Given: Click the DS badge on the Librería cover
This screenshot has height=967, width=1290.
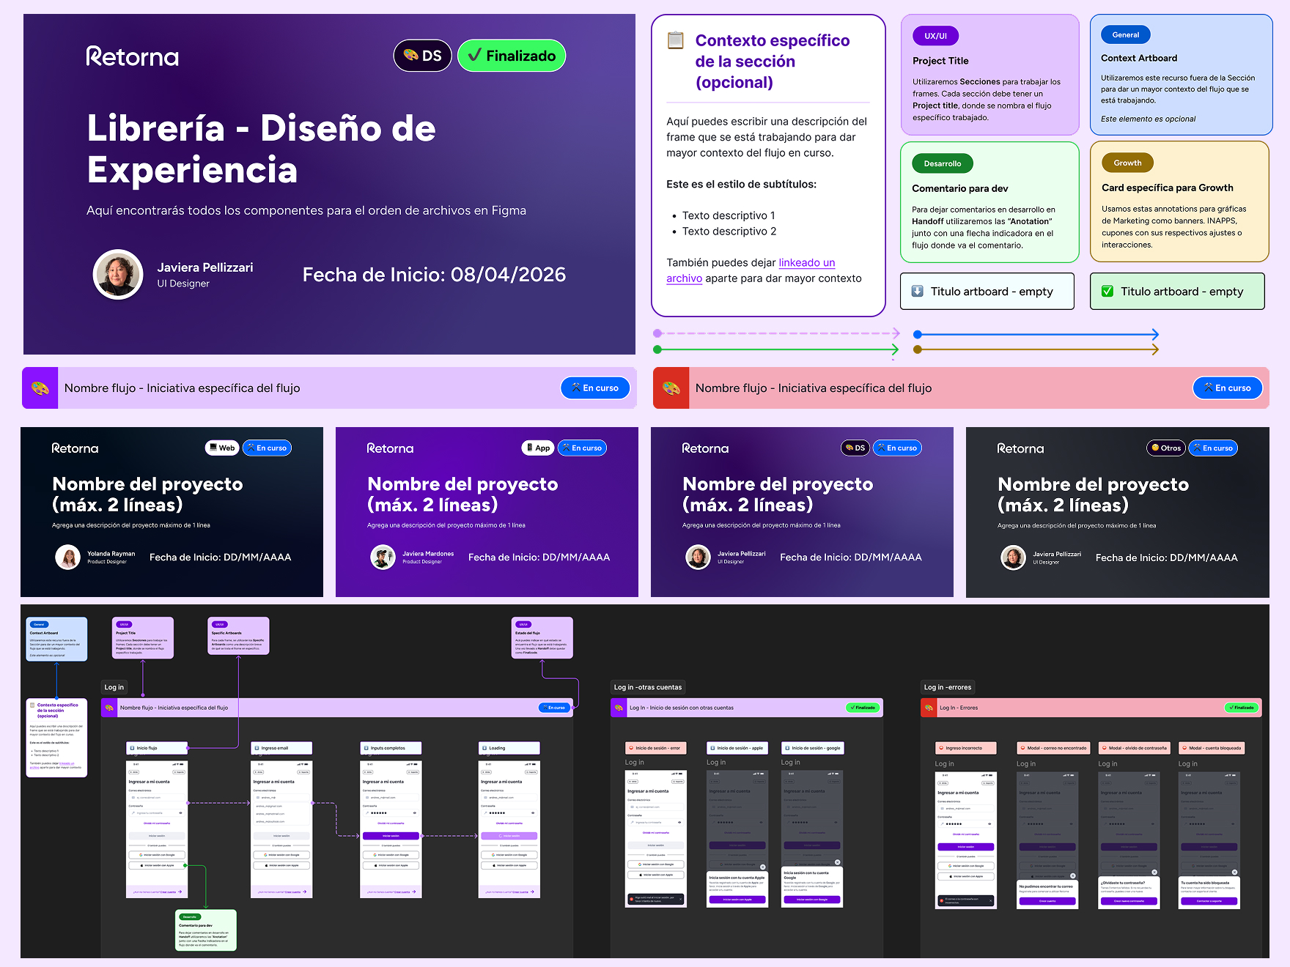Looking at the screenshot, I should point(423,56).
